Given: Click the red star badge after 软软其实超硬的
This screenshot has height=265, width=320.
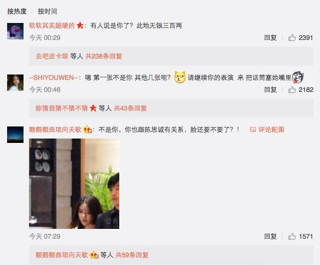Looking at the screenshot, I should tap(80, 26).
